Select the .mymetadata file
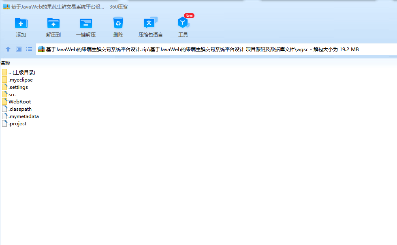The height and width of the screenshot is (245, 397). (x=21, y=116)
